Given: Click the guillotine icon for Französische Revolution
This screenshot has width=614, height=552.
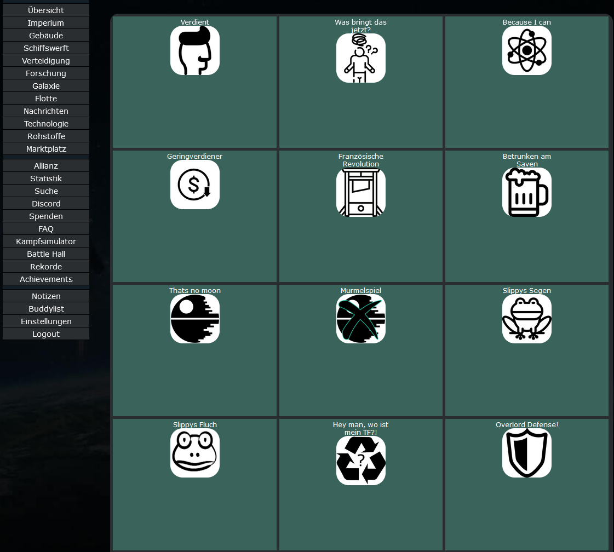Looking at the screenshot, I should (x=361, y=192).
